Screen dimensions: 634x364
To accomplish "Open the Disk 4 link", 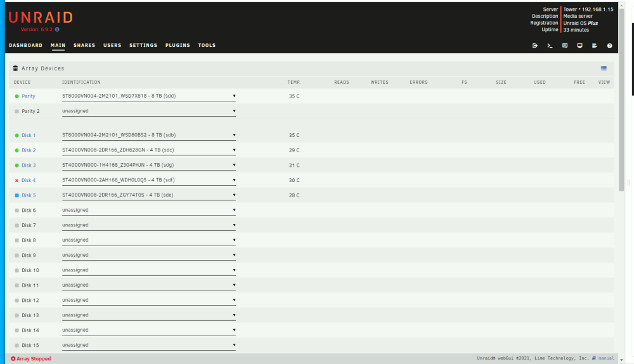I will point(29,180).
